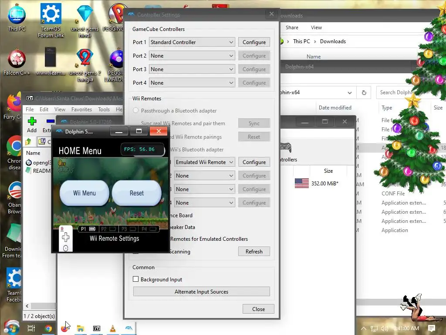
Task: Open Wii Remote 4 None dropdown
Action: tap(205, 203)
